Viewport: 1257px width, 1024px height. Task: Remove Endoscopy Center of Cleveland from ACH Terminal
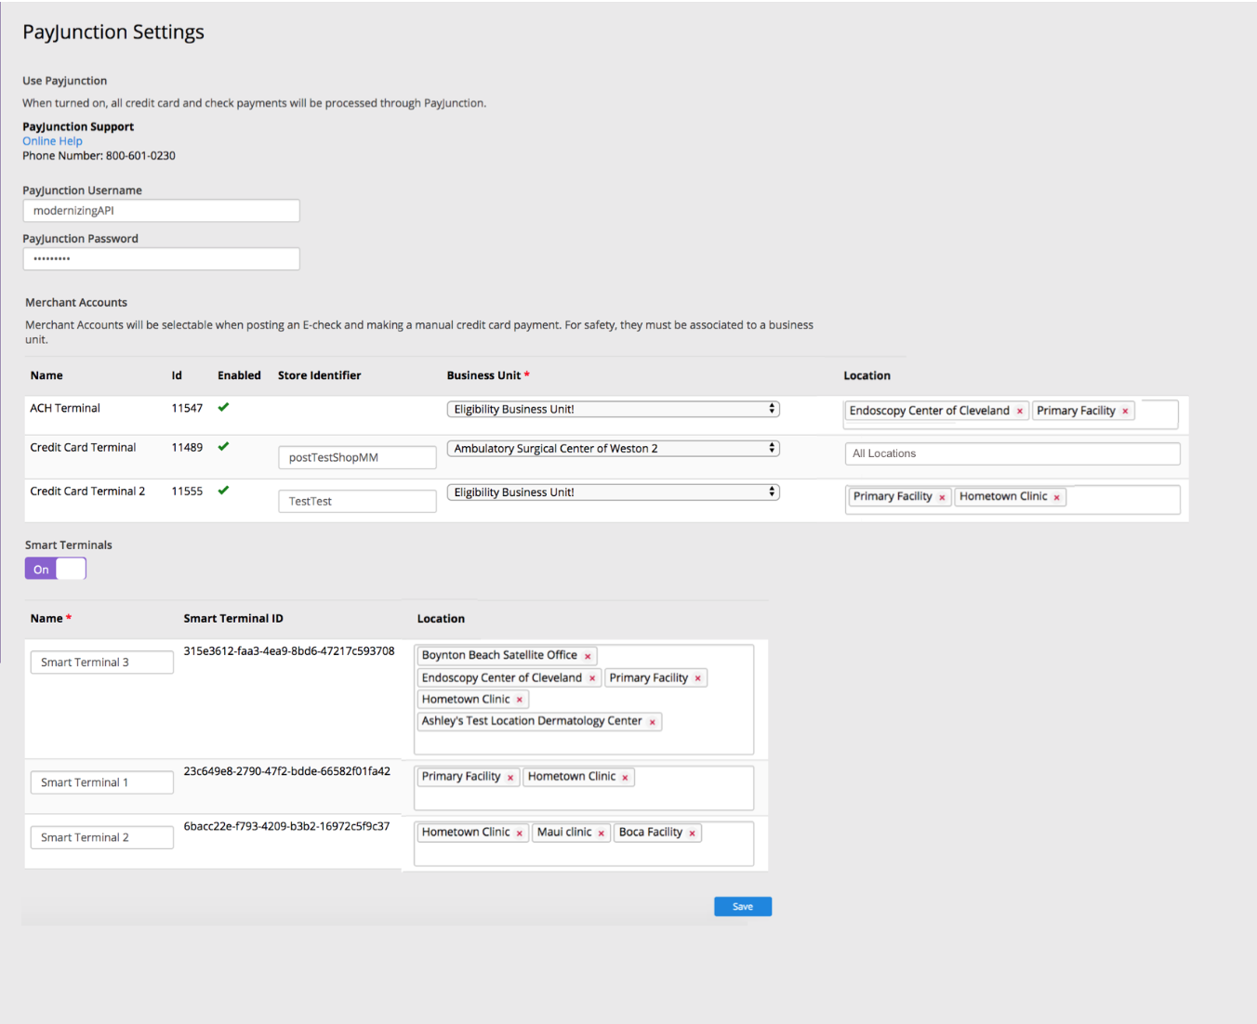coord(1020,412)
